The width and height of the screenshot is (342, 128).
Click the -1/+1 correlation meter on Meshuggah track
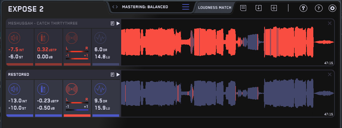point(77,59)
